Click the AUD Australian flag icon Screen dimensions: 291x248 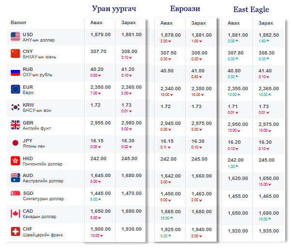15,179
